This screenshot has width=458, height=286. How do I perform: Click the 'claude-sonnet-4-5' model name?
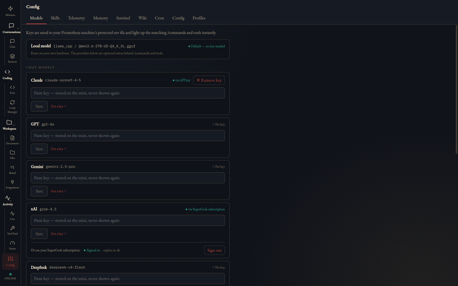[x=63, y=80]
